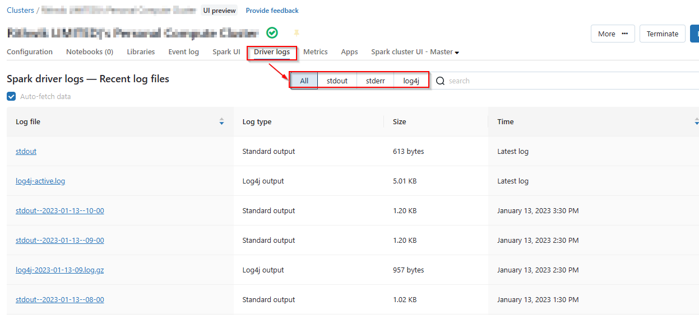Select the stdout log filter
Screen dimensions: 699x315
pyautogui.click(x=337, y=81)
